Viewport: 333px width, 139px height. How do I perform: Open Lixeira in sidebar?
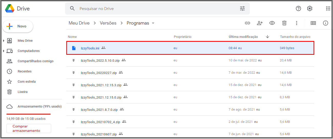23,92
